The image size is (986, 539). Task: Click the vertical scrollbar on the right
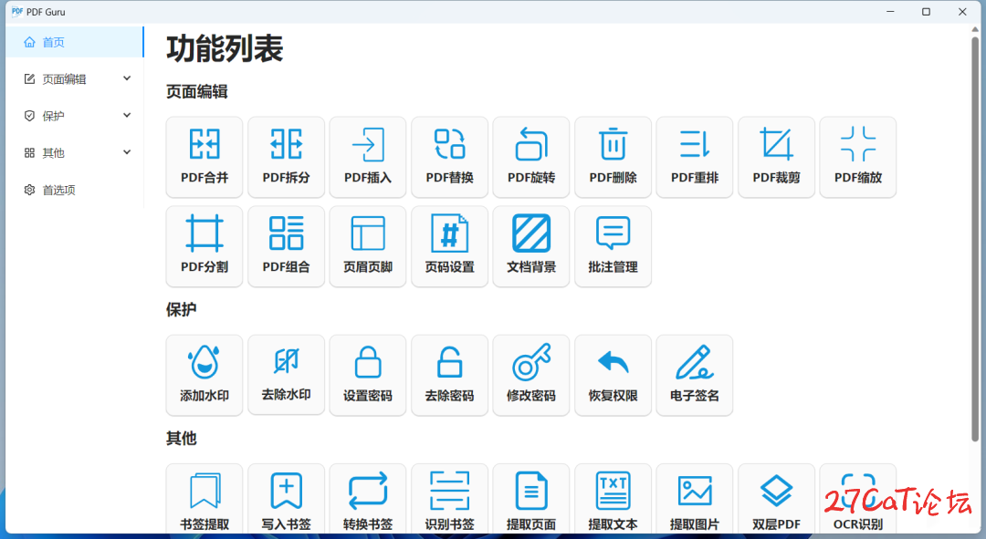pyautogui.click(x=975, y=239)
